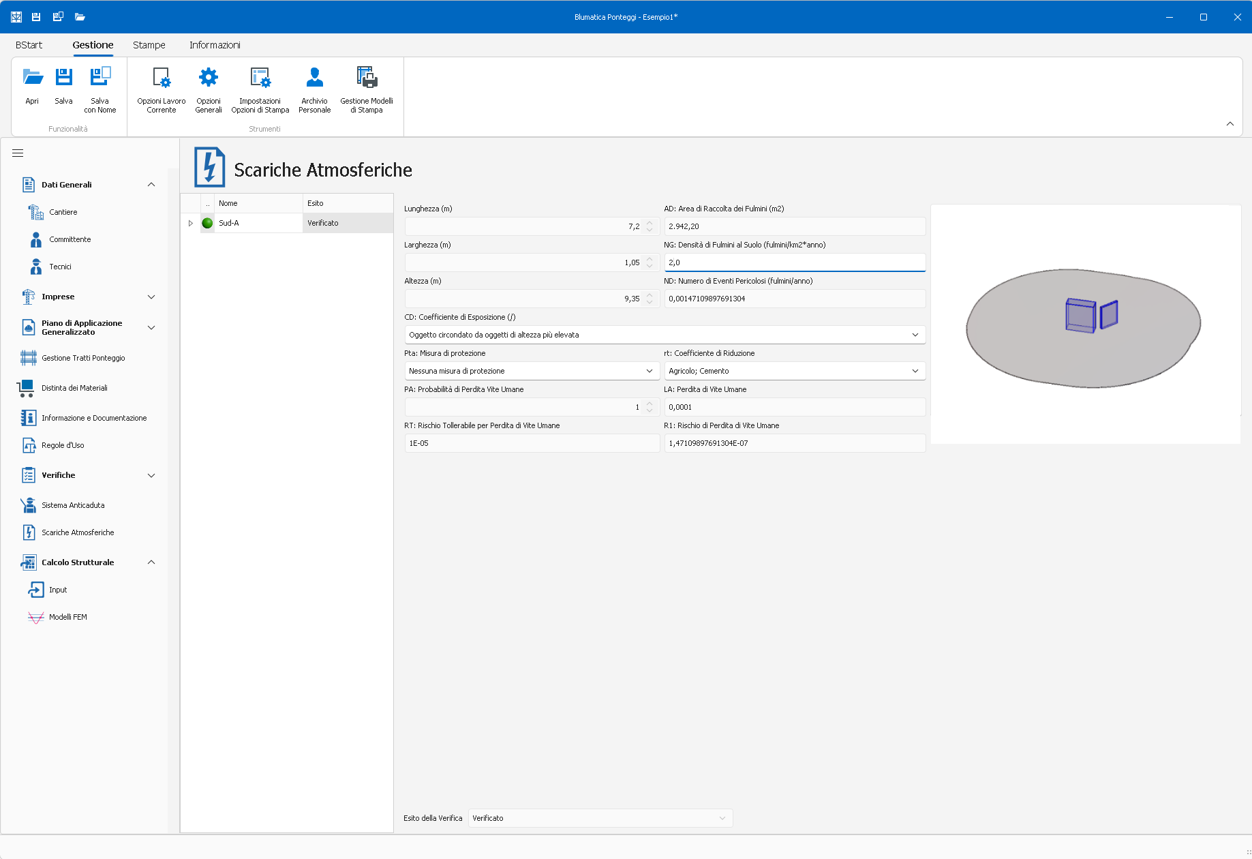The image size is (1252, 859).
Task: Open the CD Coefficiente di Esposizione dropdown
Action: click(915, 335)
